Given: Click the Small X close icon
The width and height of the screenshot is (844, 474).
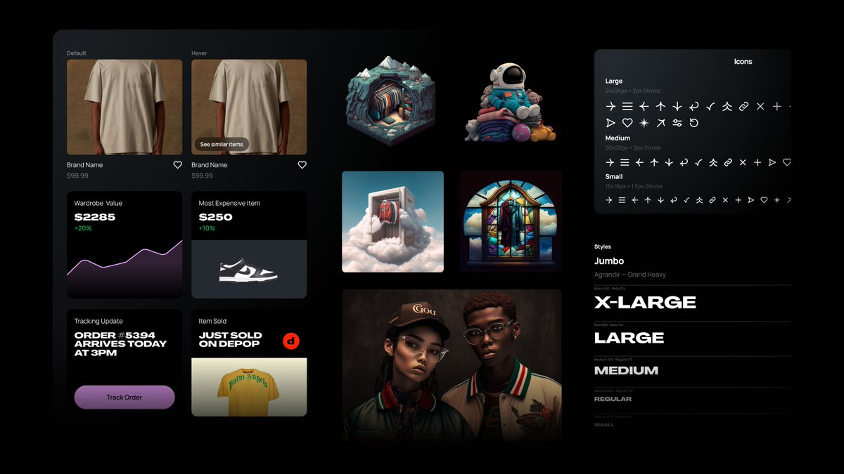Looking at the screenshot, I should coord(725,200).
